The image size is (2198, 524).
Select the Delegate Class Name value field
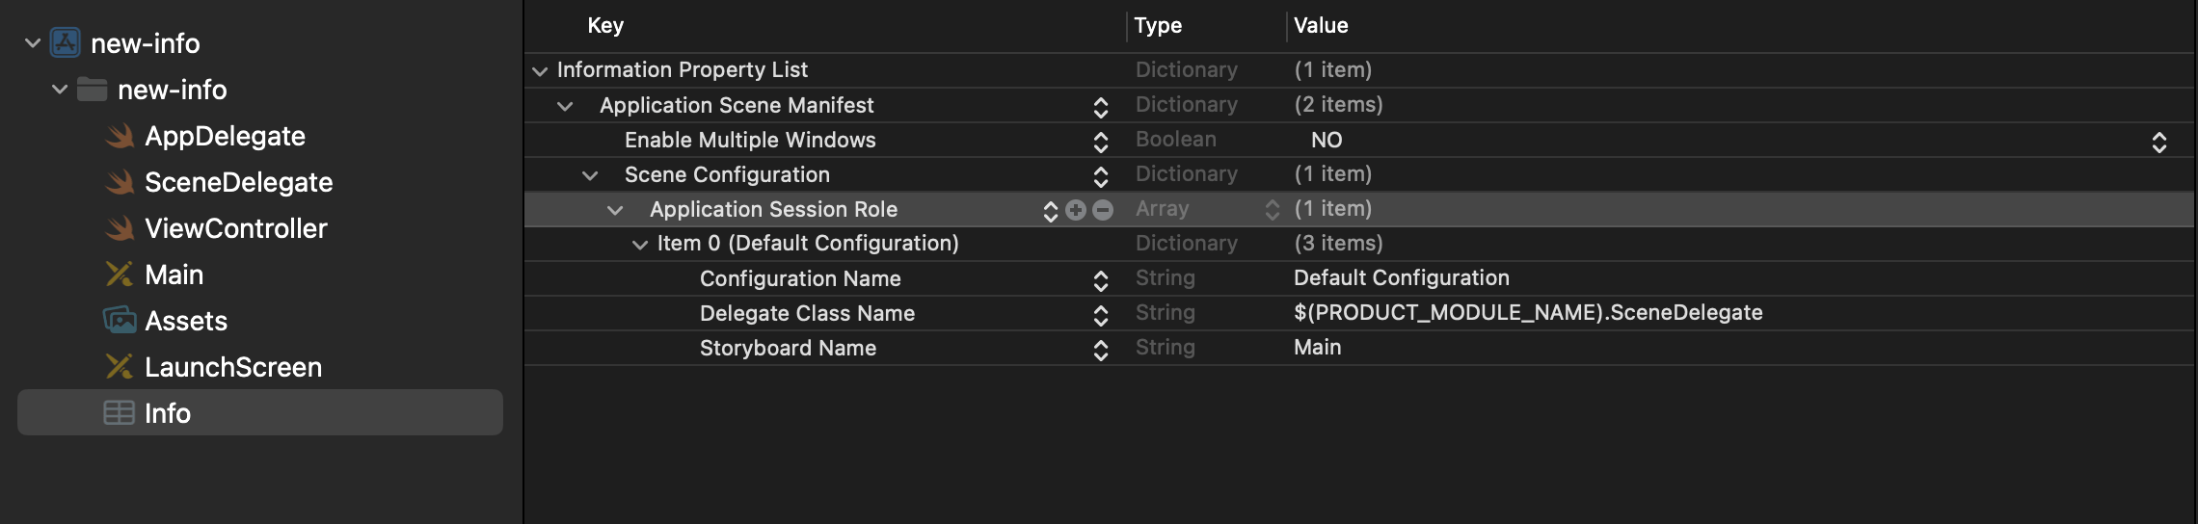click(1527, 313)
